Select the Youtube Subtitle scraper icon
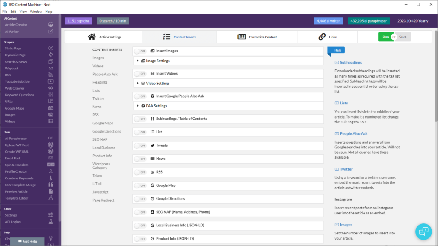The width and height of the screenshot is (438, 246). pos(50,81)
